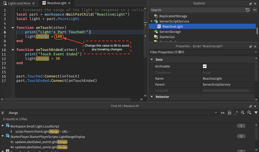Collapse the Data properties section

152,59
